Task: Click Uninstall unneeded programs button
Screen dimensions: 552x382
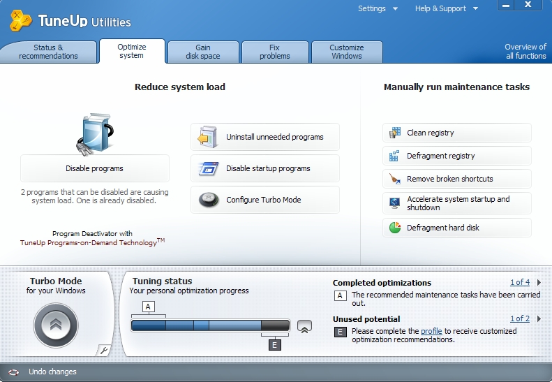Action: tap(265, 137)
